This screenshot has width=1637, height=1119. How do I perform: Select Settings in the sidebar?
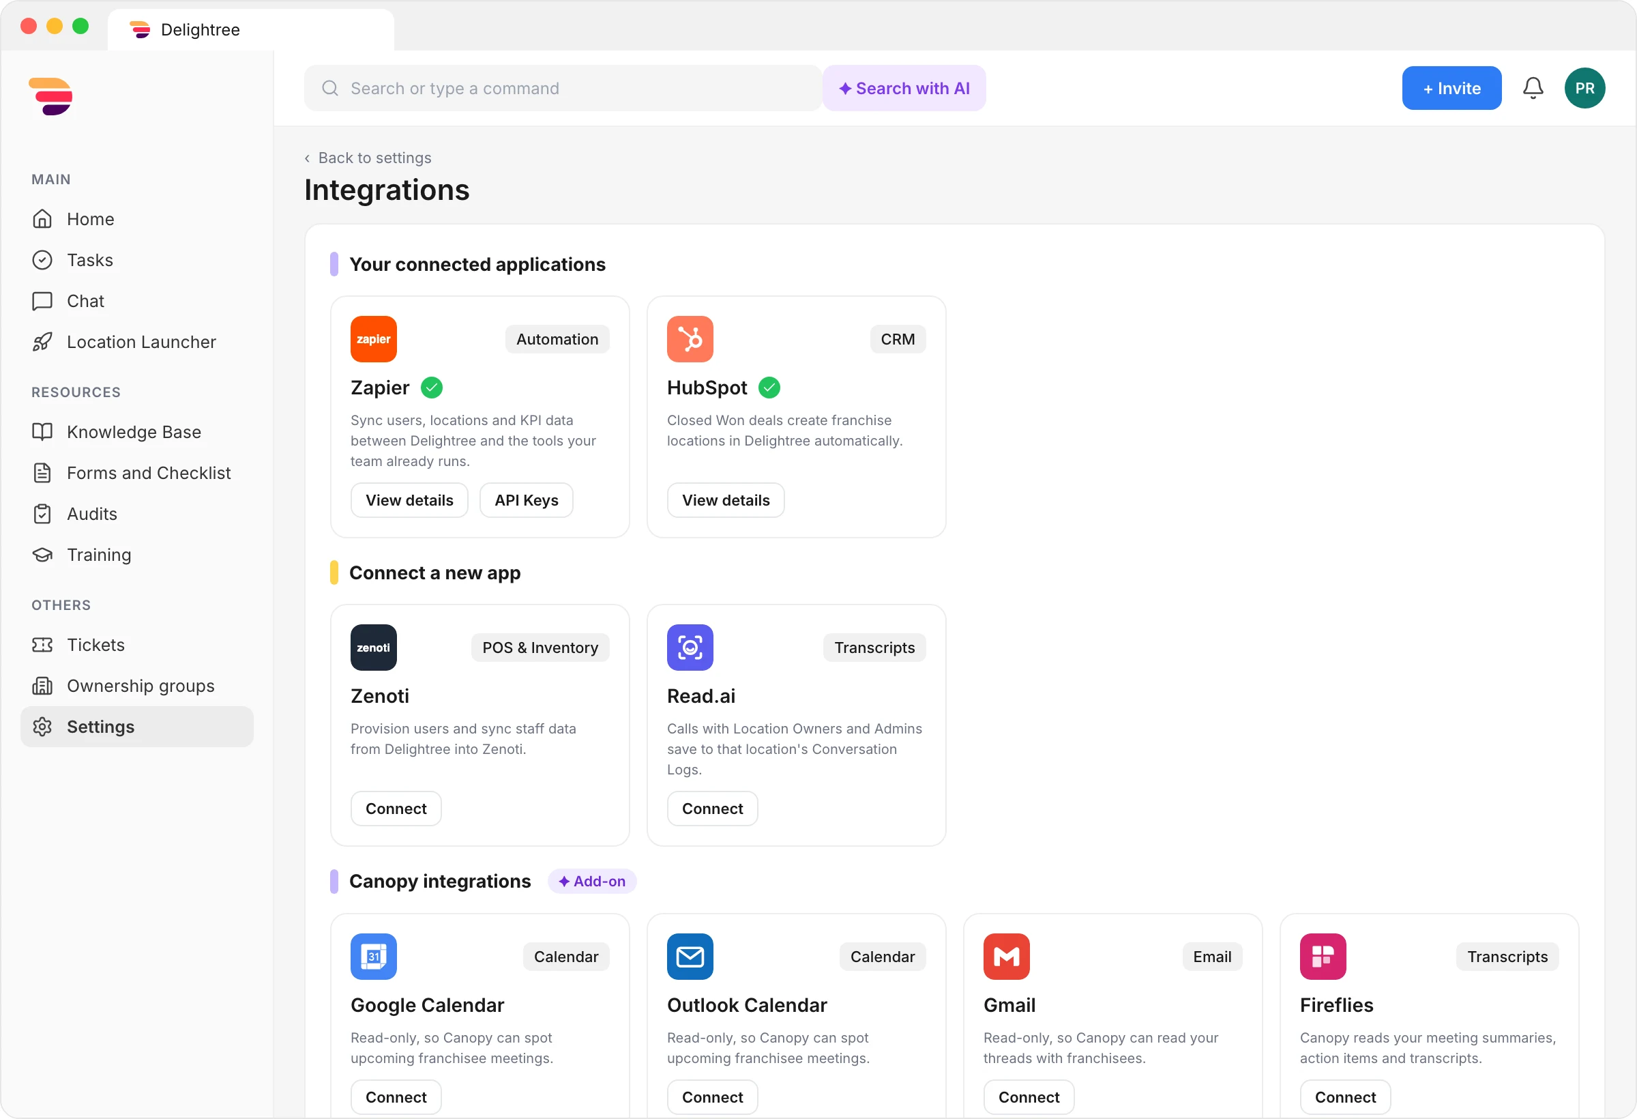coord(136,727)
